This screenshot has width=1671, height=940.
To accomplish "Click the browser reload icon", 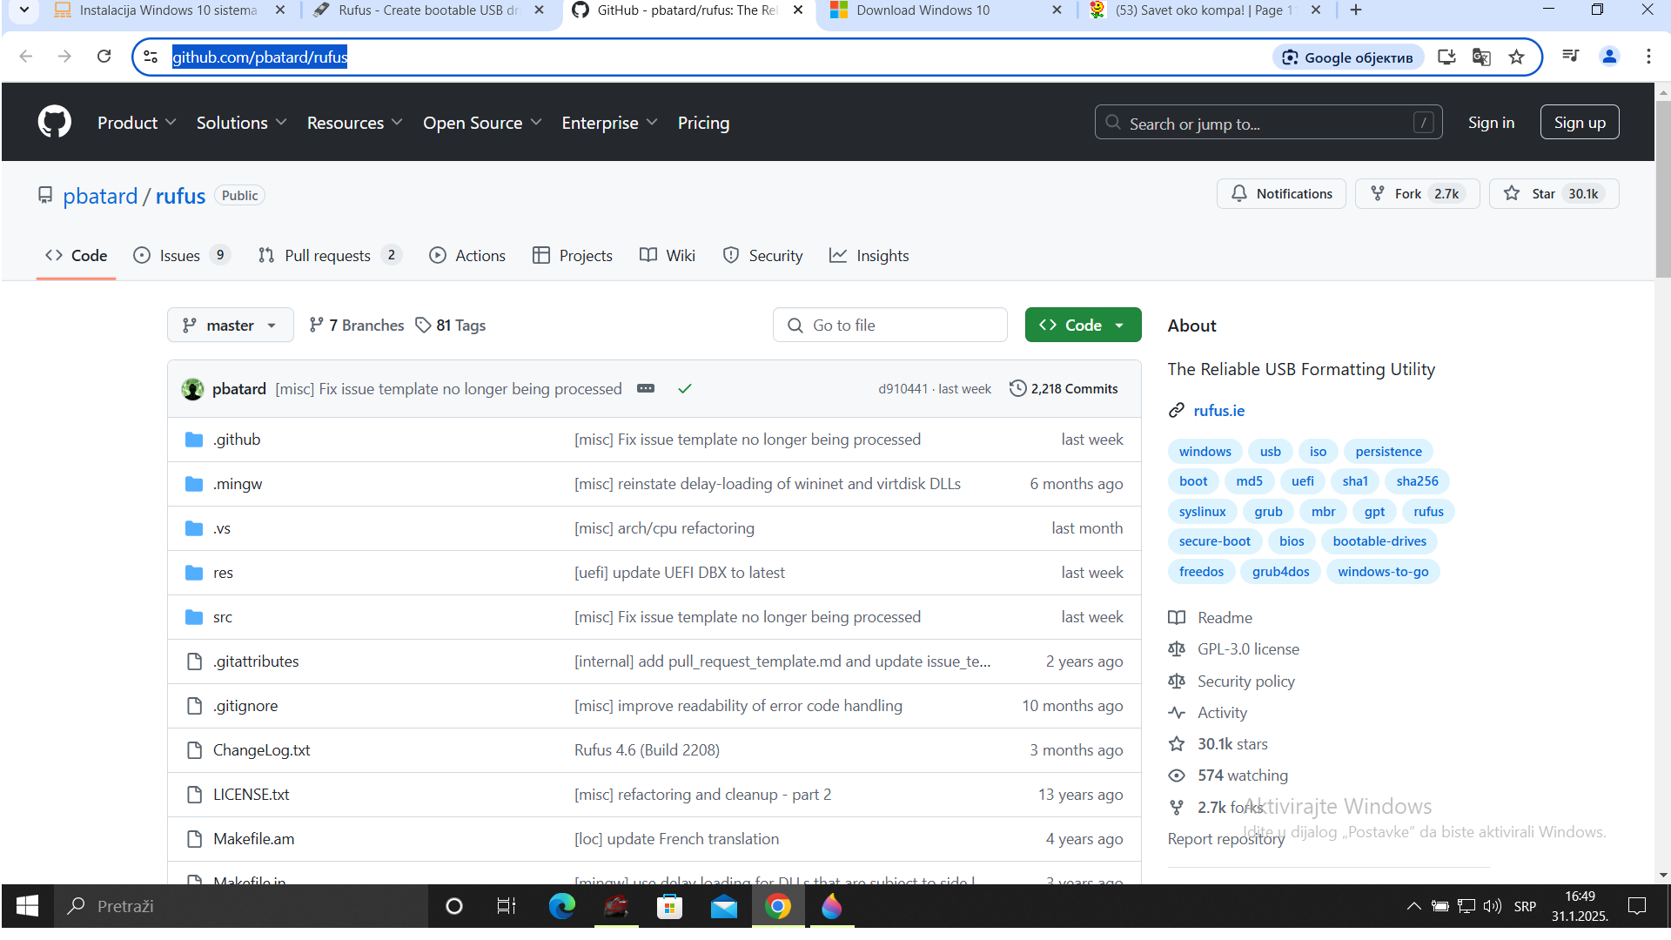I will point(104,57).
